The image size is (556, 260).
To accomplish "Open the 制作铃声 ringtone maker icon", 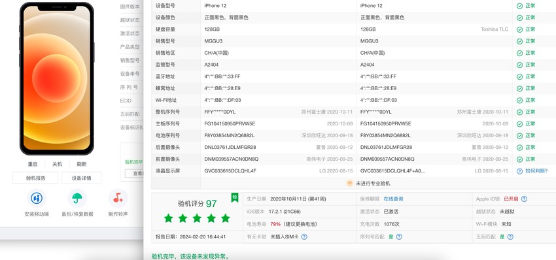I will point(118,198).
